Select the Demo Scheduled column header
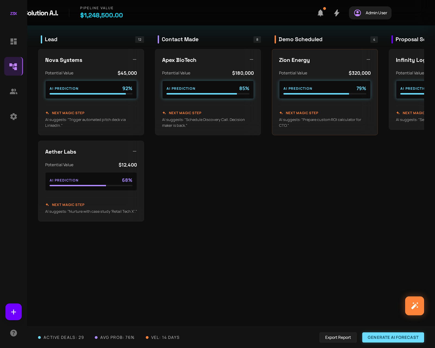This screenshot has height=348, width=435. [300, 39]
